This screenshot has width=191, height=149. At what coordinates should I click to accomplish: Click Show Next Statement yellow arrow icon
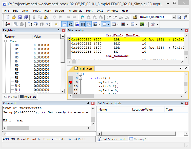coord(56,24)
